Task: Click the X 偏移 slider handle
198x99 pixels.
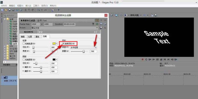Action: click(x=41, y=67)
